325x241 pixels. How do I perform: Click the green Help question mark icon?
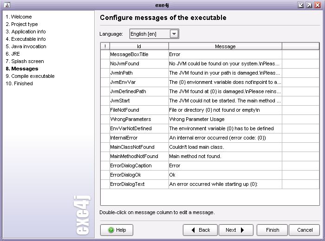pos(111,230)
